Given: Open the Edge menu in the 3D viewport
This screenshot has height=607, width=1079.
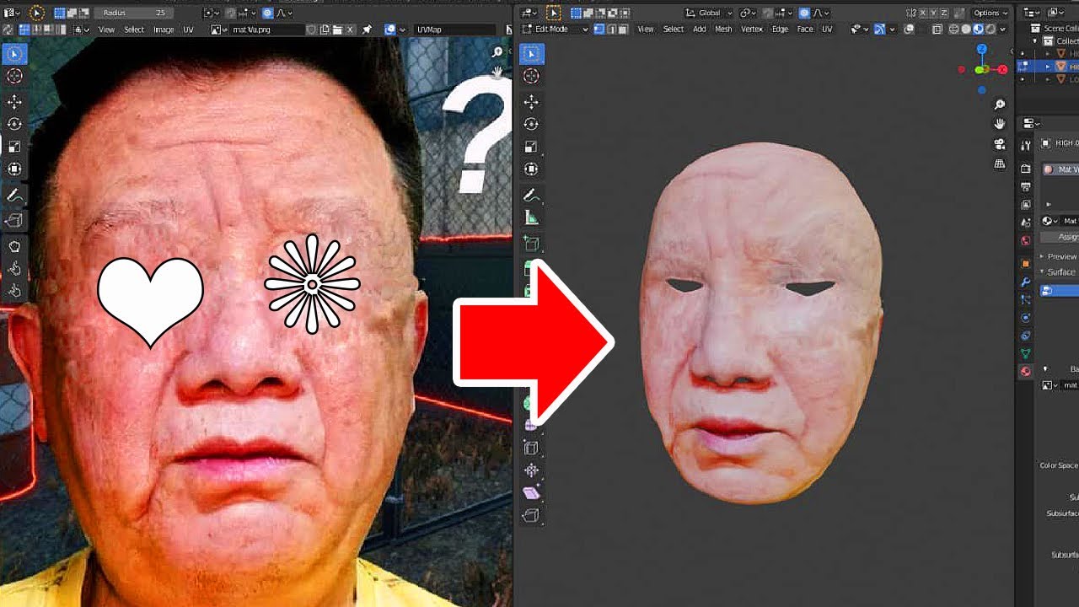Looking at the screenshot, I should tap(780, 29).
